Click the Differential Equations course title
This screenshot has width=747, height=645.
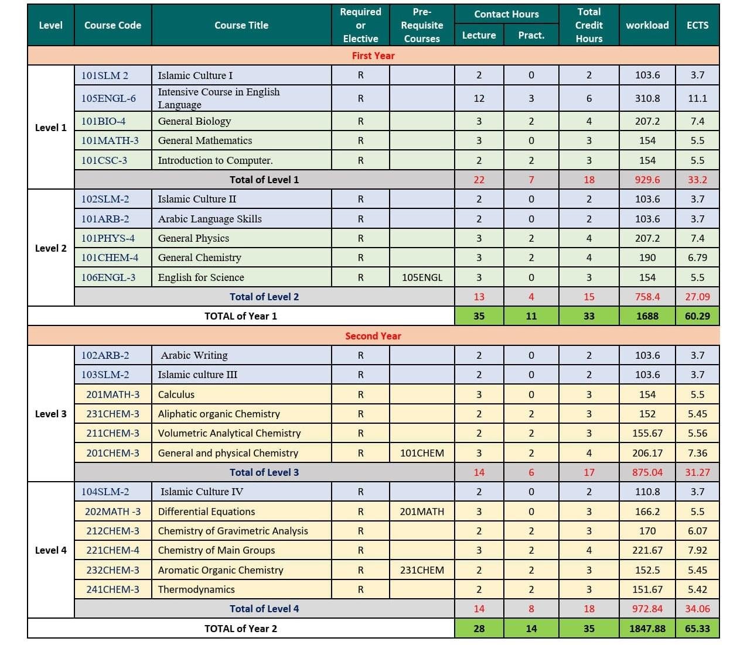207,512
